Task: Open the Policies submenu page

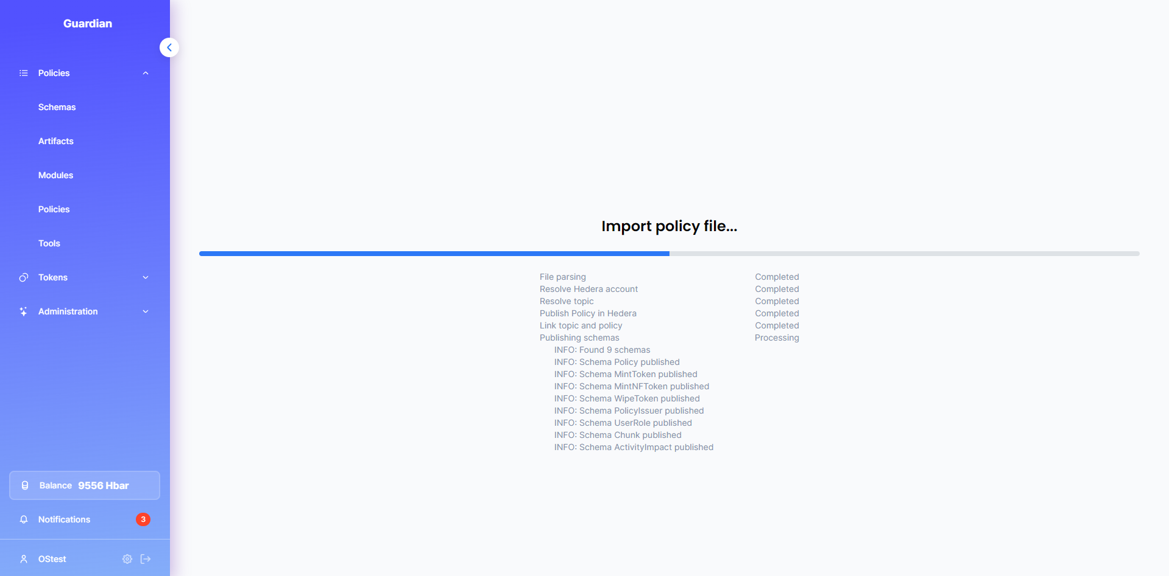Action: point(54,209)
